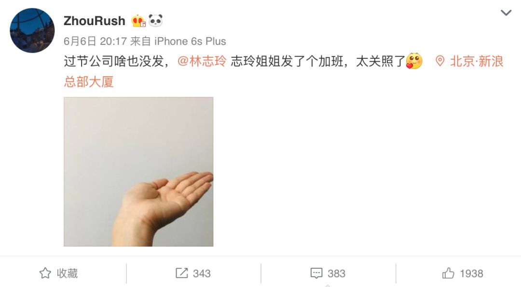Viewport: 521px width, 287px height.
Task: Click the comment bubble icon
Action: click(x=316, y=273)
